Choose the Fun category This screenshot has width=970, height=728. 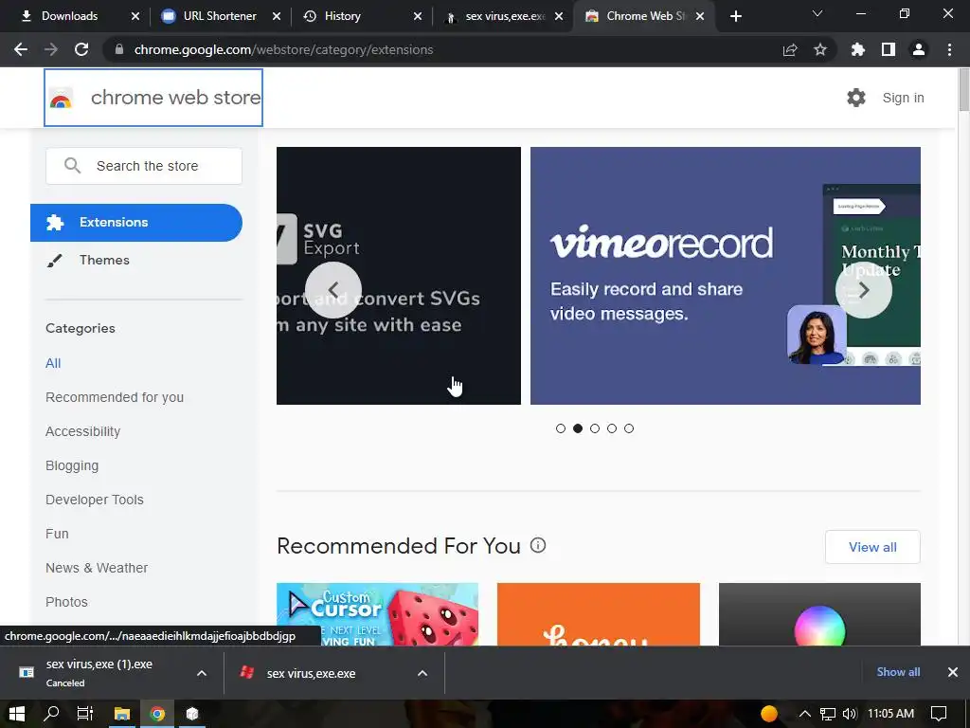click(x=57, y=534)
